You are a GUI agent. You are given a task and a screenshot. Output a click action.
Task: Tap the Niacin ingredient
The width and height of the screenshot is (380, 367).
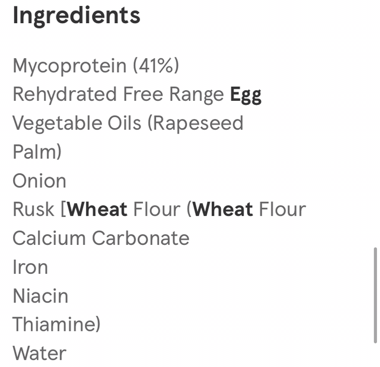(x=40, y=296)
